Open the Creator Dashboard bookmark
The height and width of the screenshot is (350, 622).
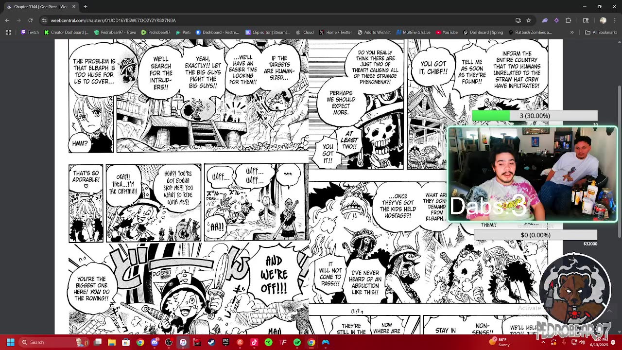[x=67, y=33]
